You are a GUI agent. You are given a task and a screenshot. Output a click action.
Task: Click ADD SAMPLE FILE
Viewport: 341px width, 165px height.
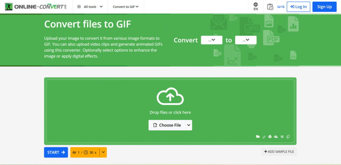(279, 152)
